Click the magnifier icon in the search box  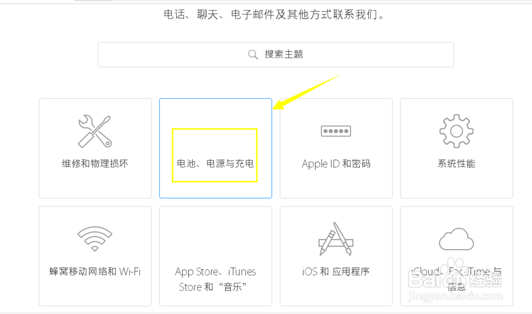(253, 55)
